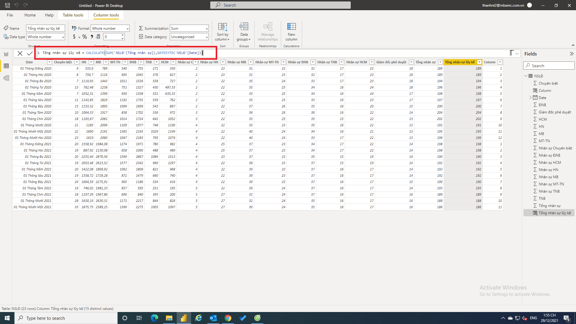The height and width of the screenshot is (324, 576).
Task: Commit the formula with checkmark icon
Action: click(x=29, y=53)
